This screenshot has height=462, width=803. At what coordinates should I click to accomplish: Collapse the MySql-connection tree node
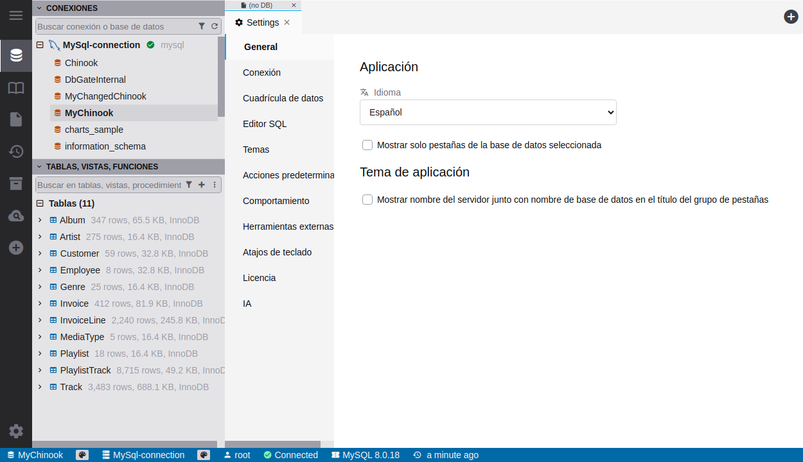point(40,45)
